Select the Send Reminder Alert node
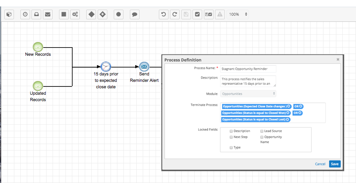356x183 pixels. point(144,66)
